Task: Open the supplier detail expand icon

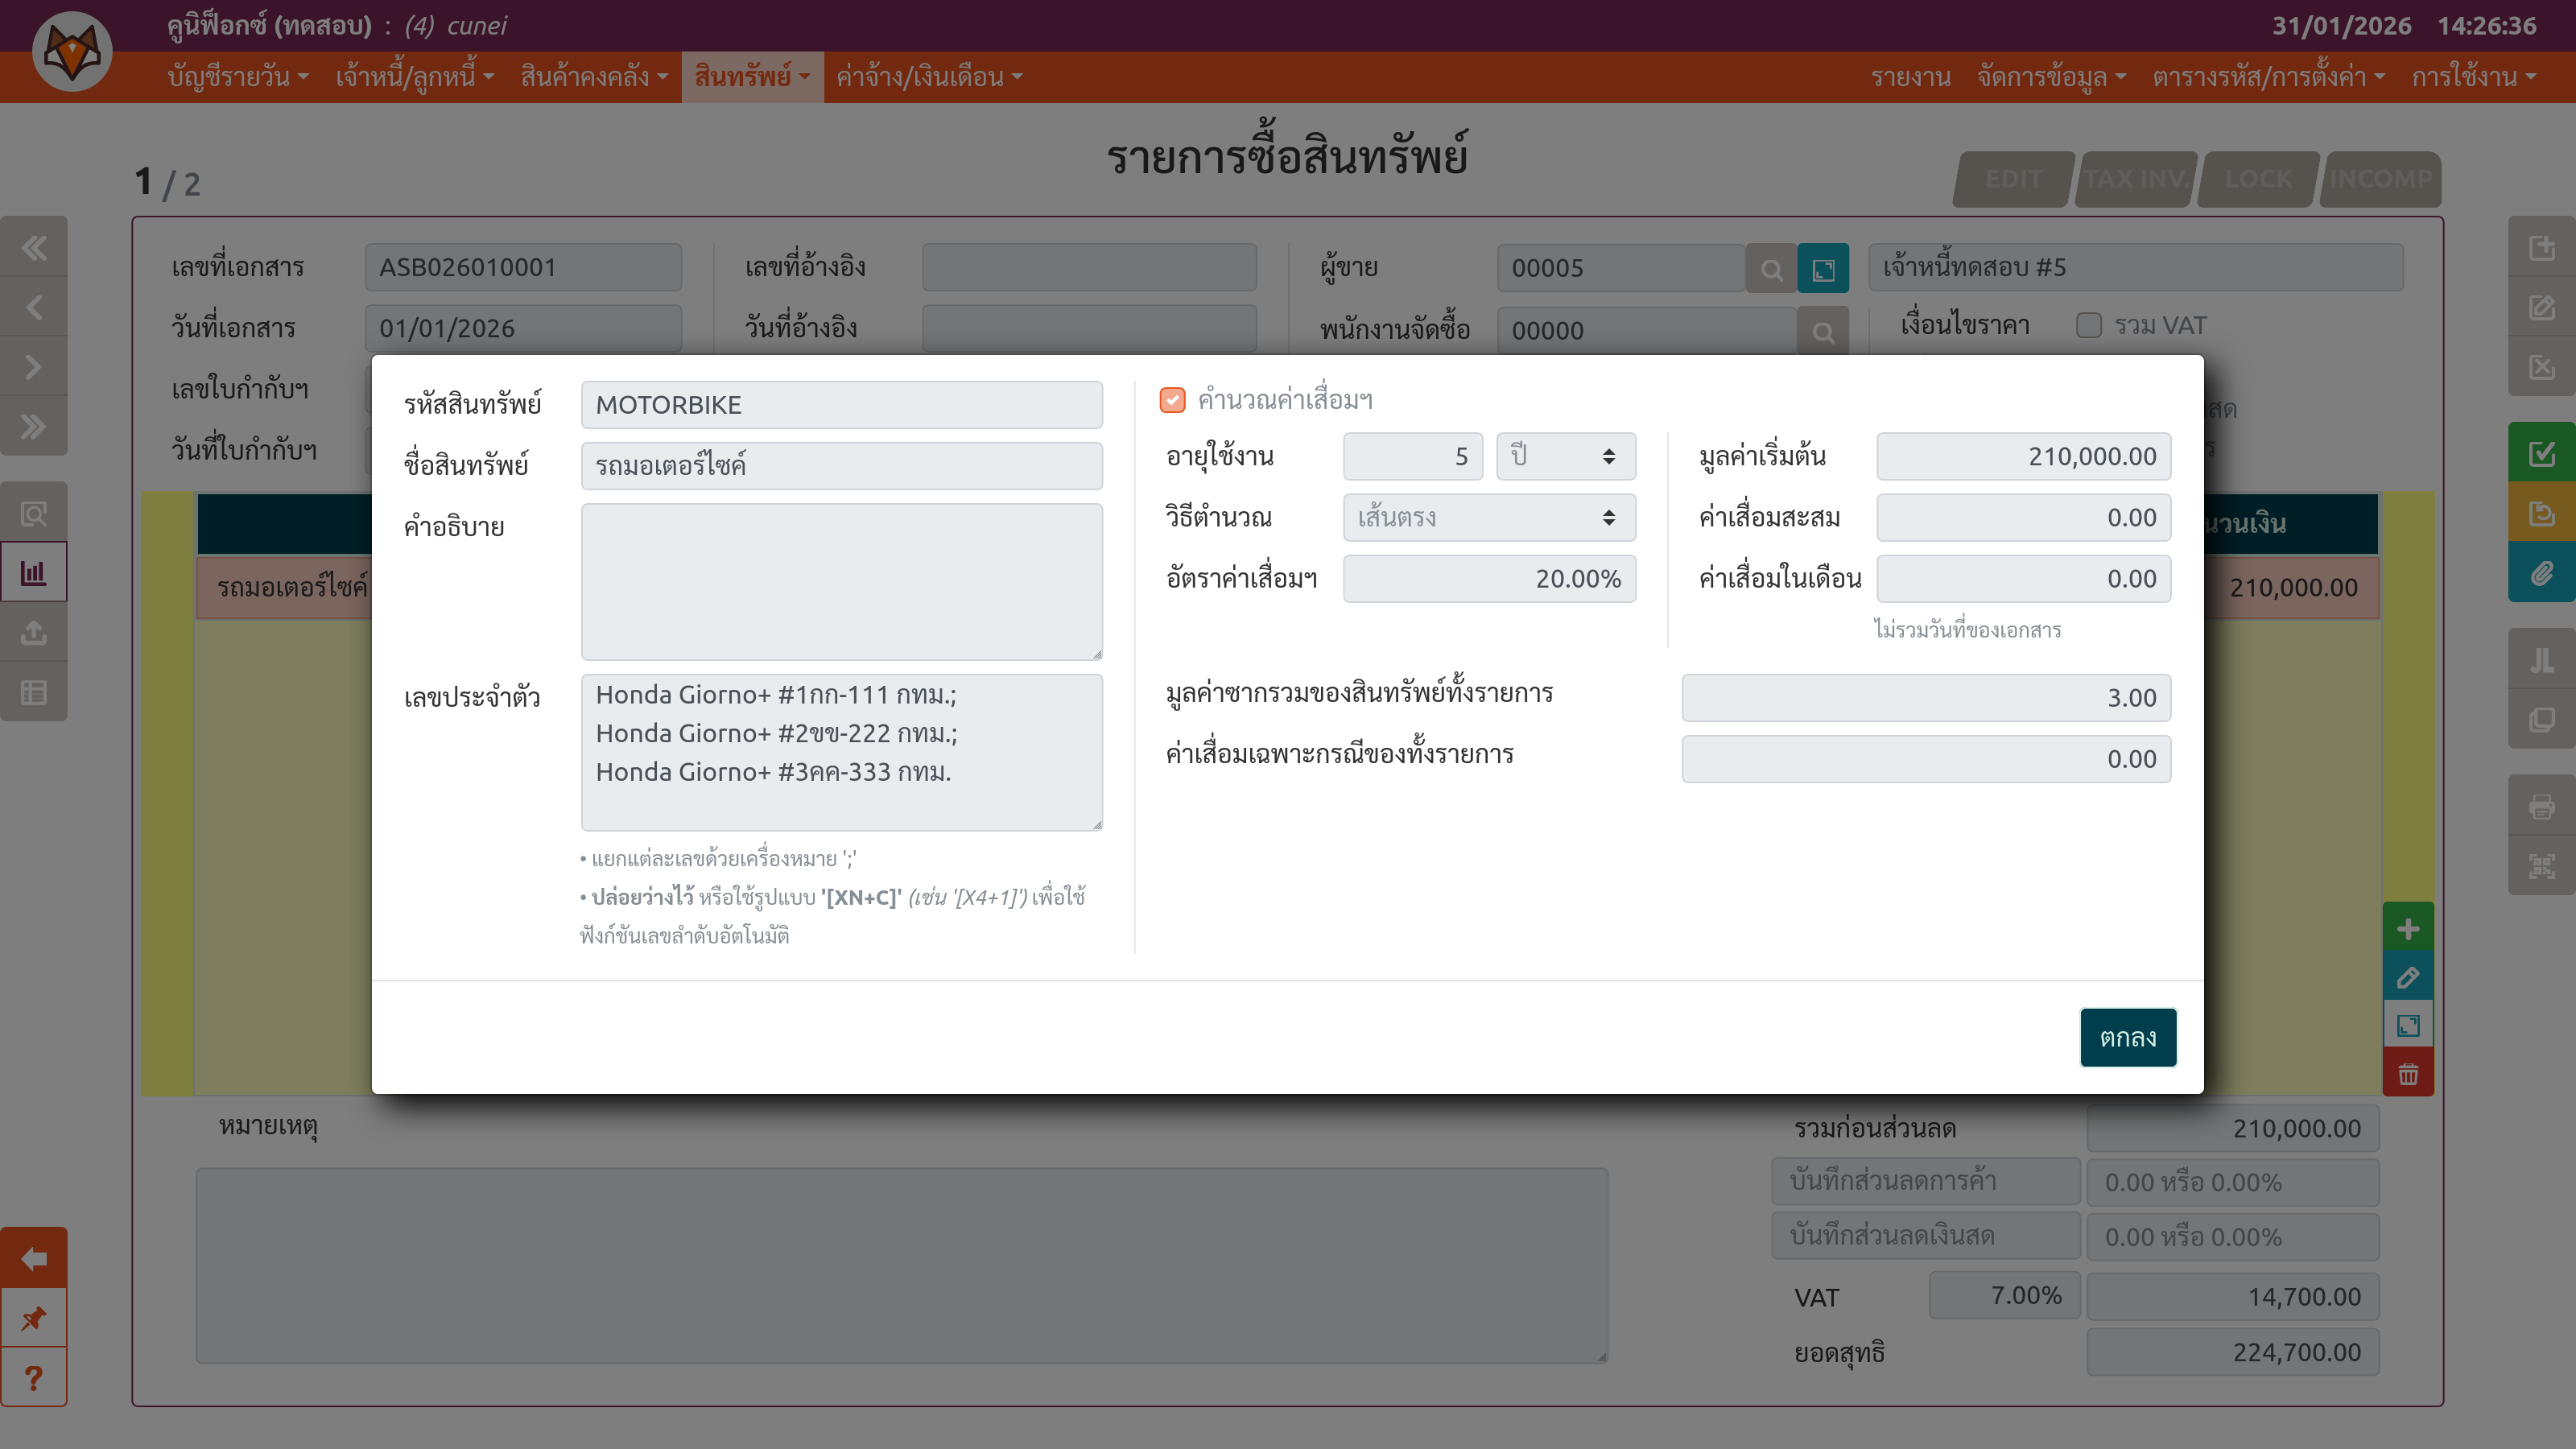Action: (x=1822, y=269)
